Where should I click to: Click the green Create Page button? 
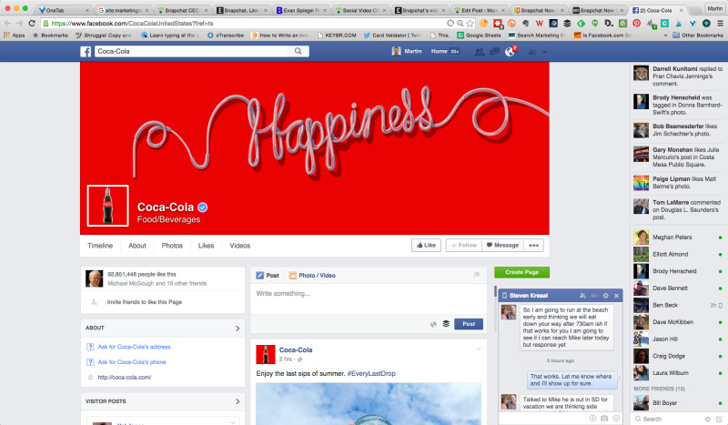coord(521,272)
